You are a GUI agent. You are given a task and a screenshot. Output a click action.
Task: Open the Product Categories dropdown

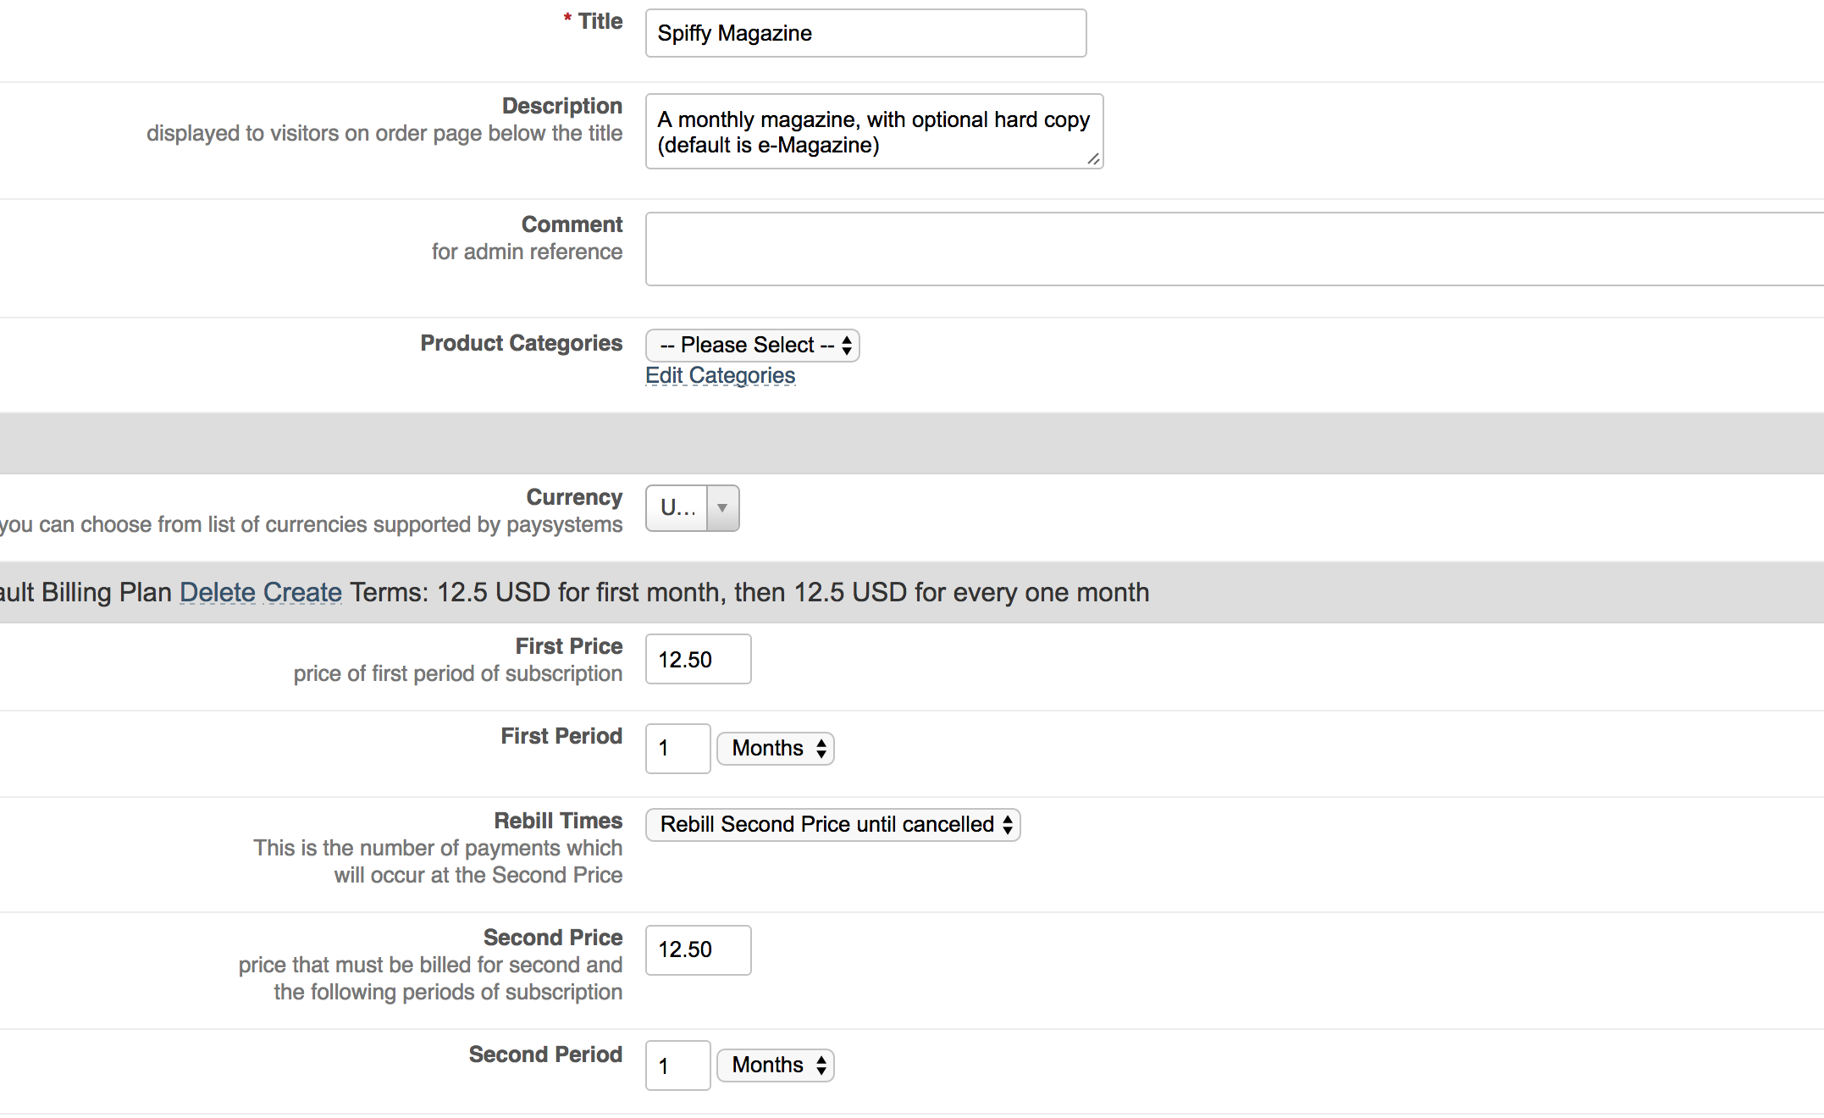click(x=753, y=345)
